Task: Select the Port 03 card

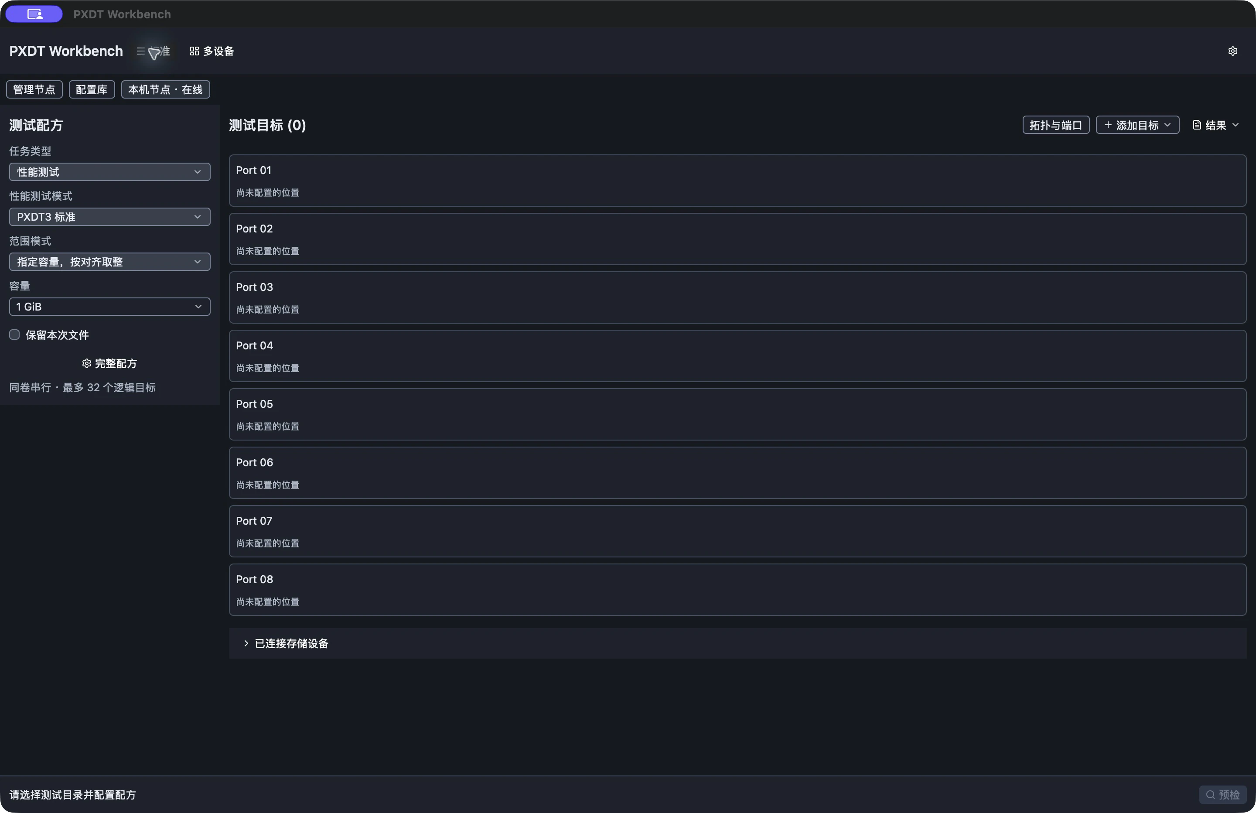Action: [x=737, y=297]
